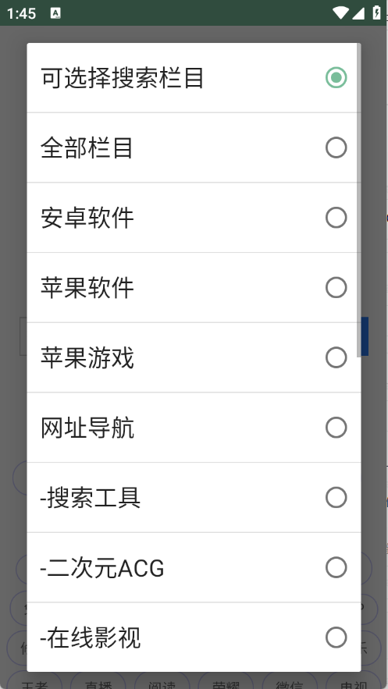Screen dimensions: 388x689
Task: Tap the Wi-Fi status bar icon
Action: [340, 12]
